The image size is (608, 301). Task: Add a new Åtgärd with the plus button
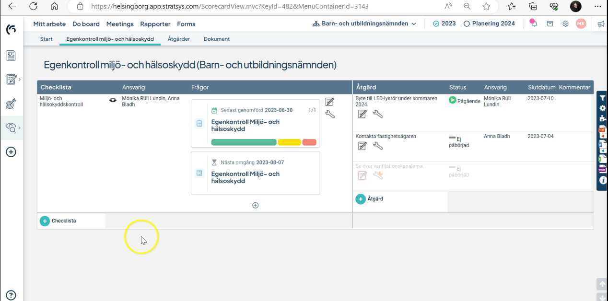click(361, 198)
